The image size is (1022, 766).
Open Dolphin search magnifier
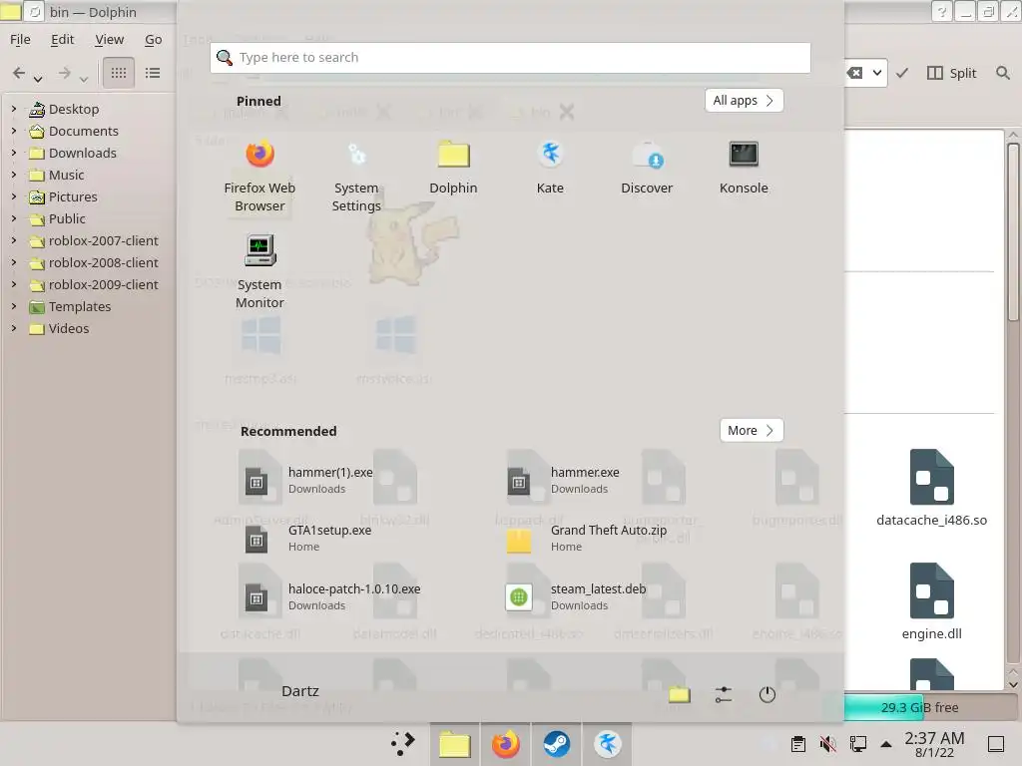(1003, 73)
